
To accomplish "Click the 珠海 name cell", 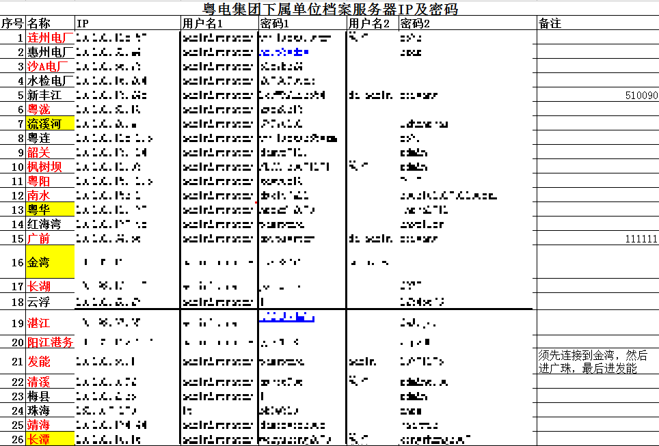I will (x=51, y=410).
